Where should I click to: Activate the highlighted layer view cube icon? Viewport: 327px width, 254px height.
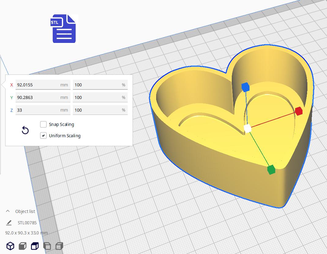point(35,246)
